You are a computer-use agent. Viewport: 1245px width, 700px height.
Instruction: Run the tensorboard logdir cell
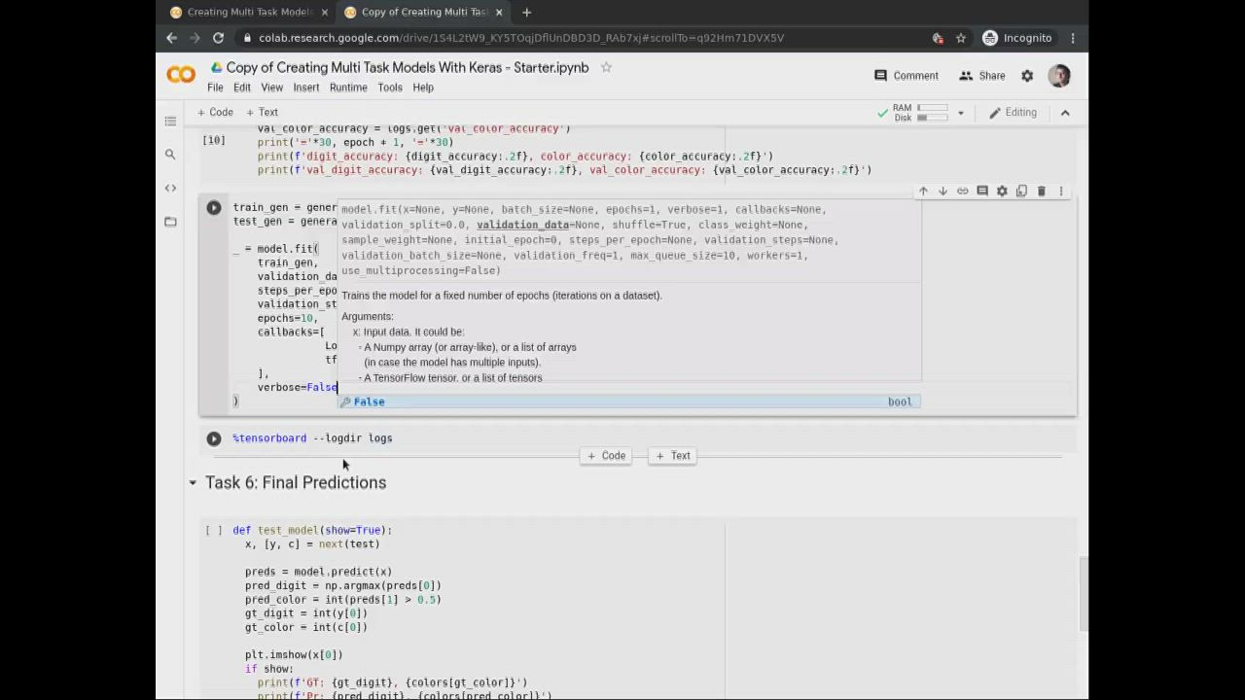pos(214,438)
